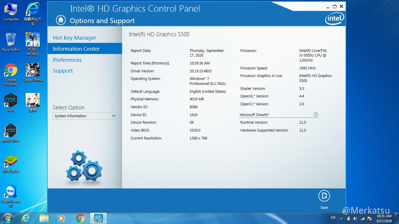This screenshot has width=399, height=224.
Task: Click the Vendor ID value 8086
Action: [x=194, y=107]
